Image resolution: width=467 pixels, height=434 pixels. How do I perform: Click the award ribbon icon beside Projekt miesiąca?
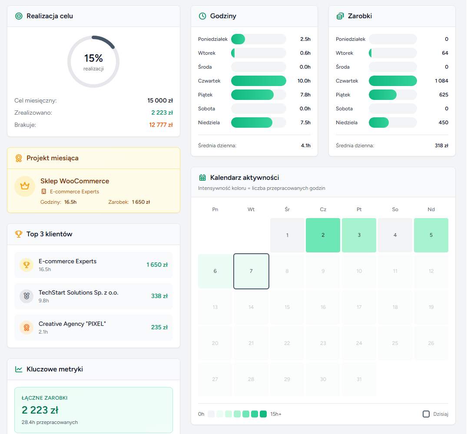tap(19, 158)
